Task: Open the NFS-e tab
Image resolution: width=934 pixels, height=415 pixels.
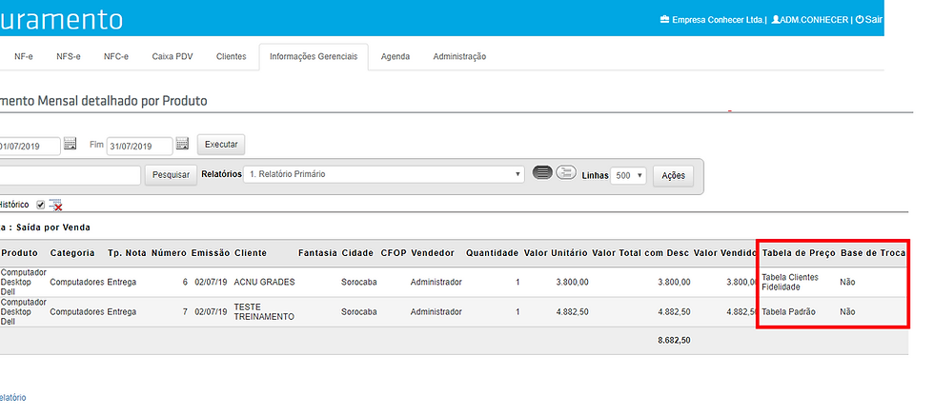Action: click(x=69, y=56)
